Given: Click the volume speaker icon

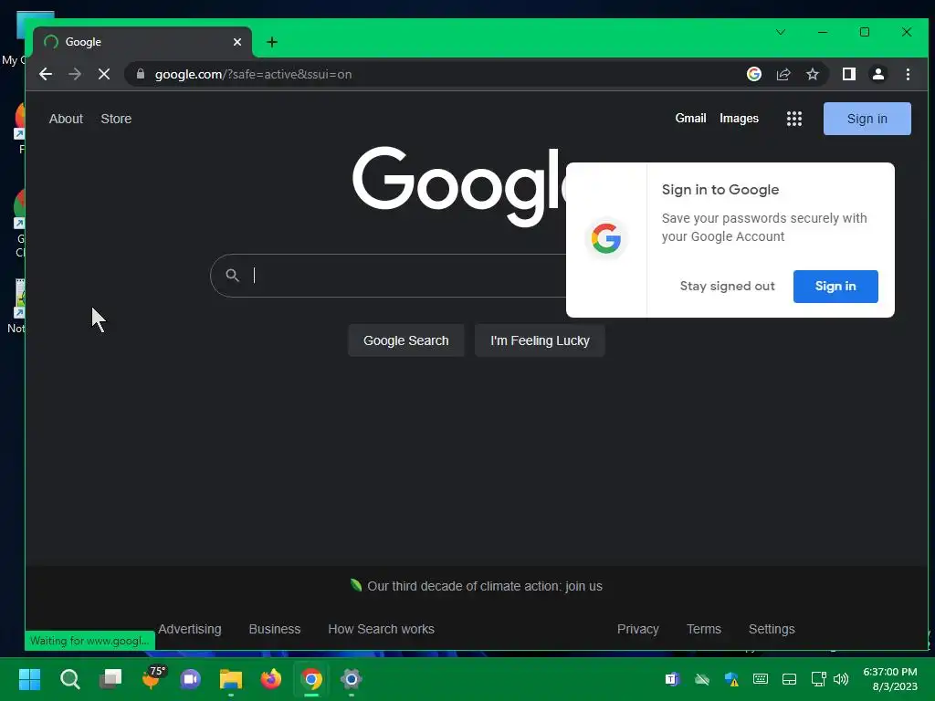Looking at the screenshot, I should [x=841, y=679].
